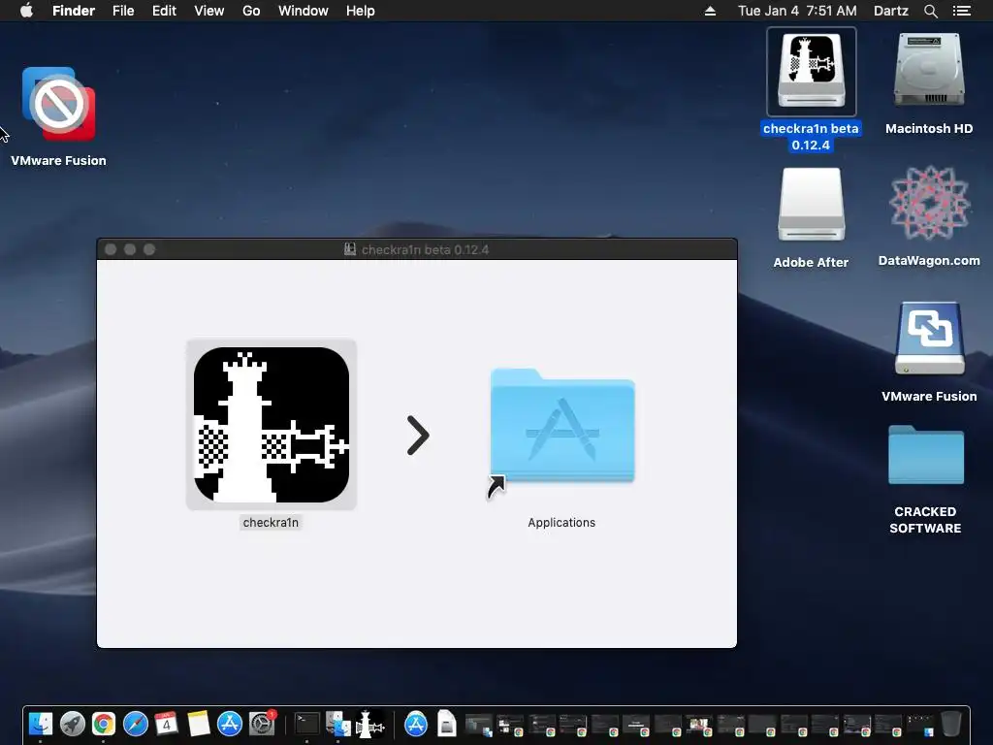Click the 'checkra1n' file name label
The height and width of the screenshot is (745, 993).
(271, 523)
